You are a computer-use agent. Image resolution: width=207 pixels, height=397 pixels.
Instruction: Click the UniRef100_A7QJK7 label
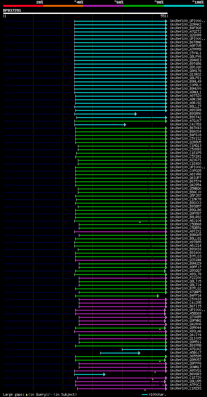[186, 121]
